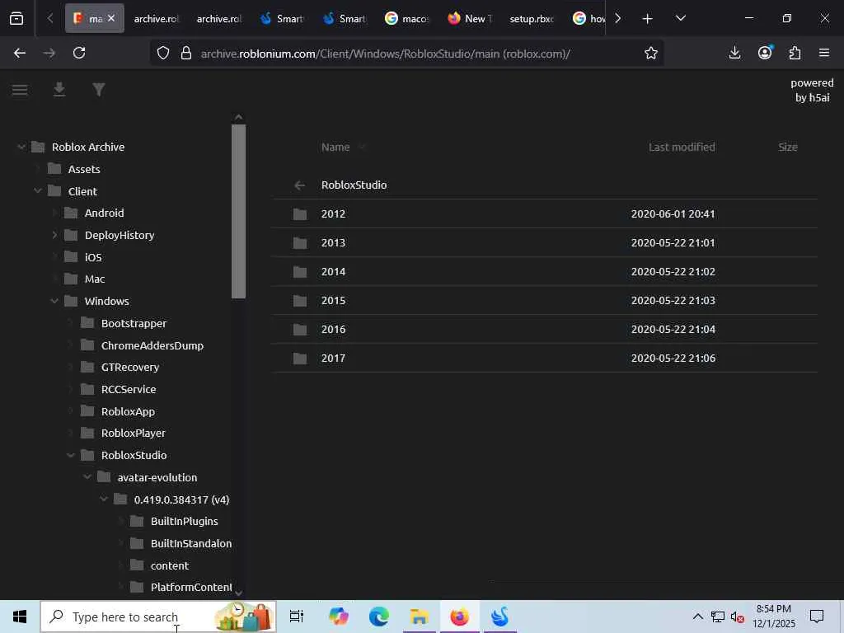Reload the current page

[x=79, y=53]
